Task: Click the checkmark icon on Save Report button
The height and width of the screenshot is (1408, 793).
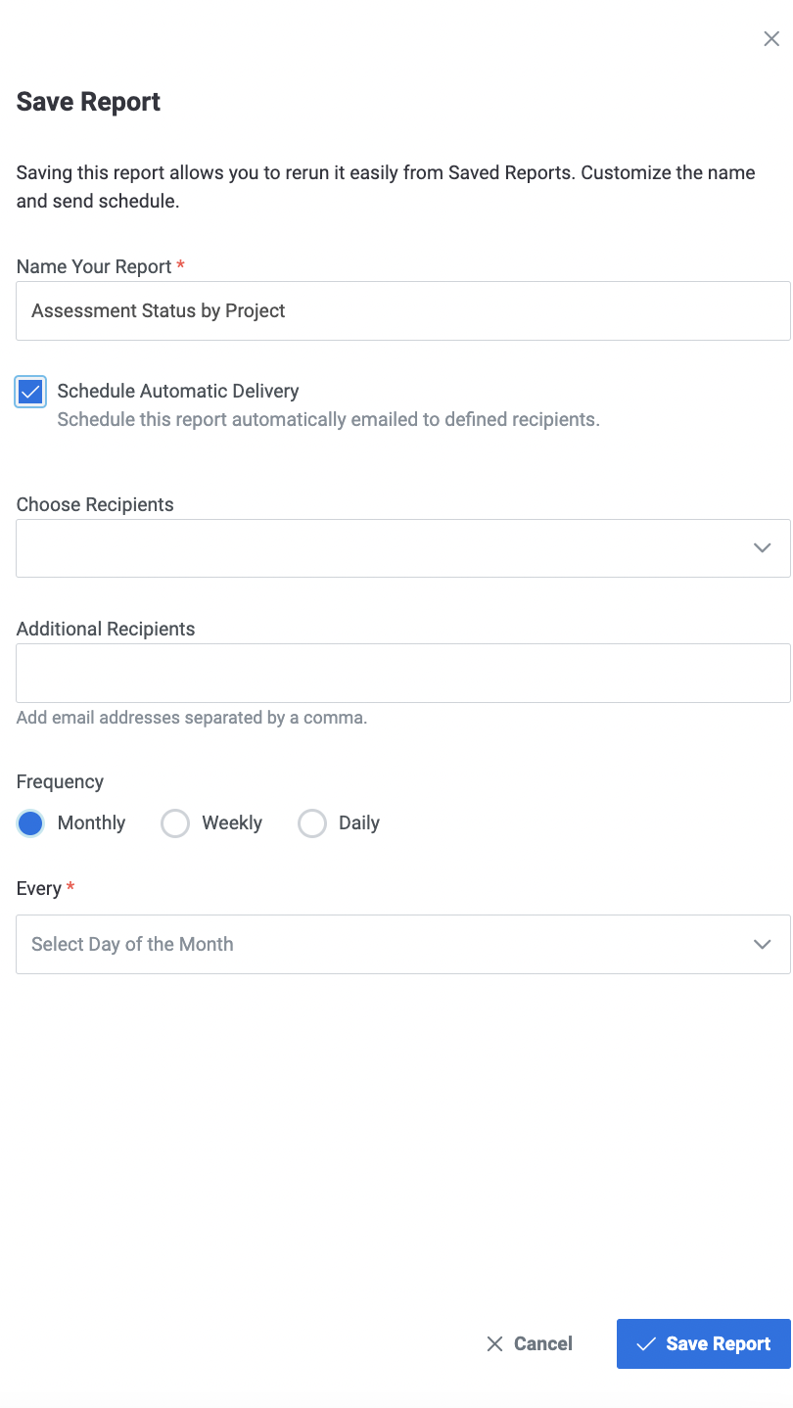Action: pos(645,1344)
